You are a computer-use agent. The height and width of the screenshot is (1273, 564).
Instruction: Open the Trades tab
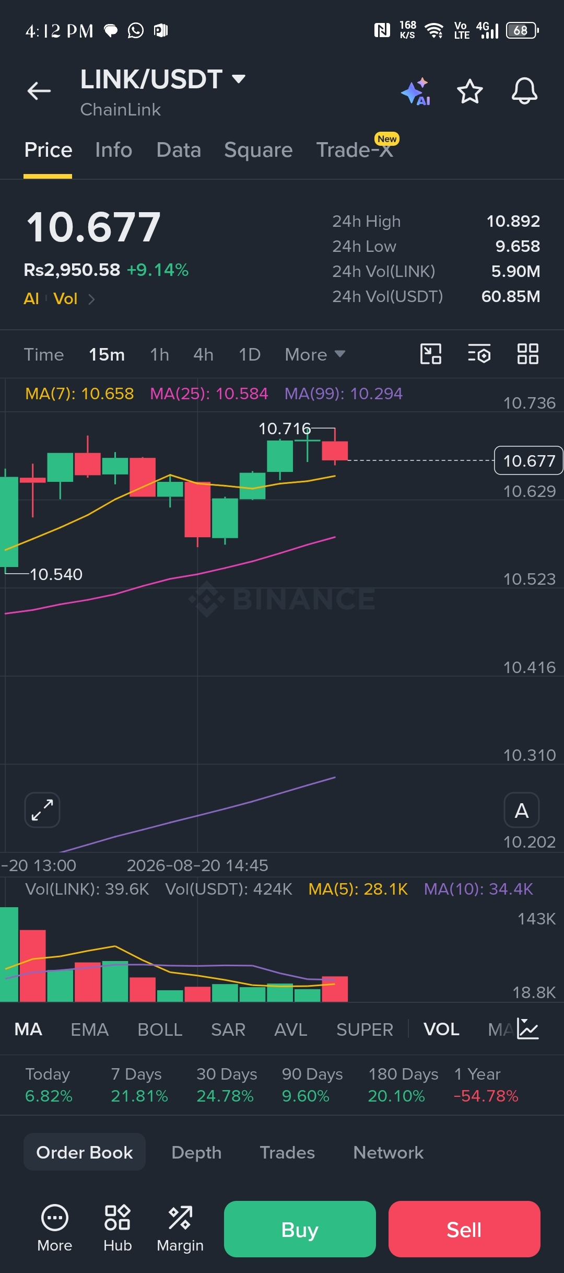click(287, 1152)
